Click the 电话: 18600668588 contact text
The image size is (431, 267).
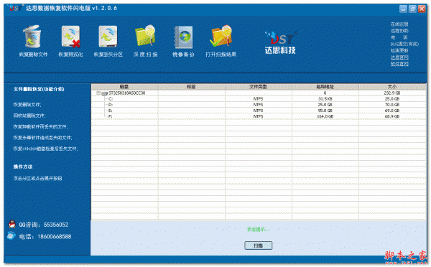(x=45, y=237)
